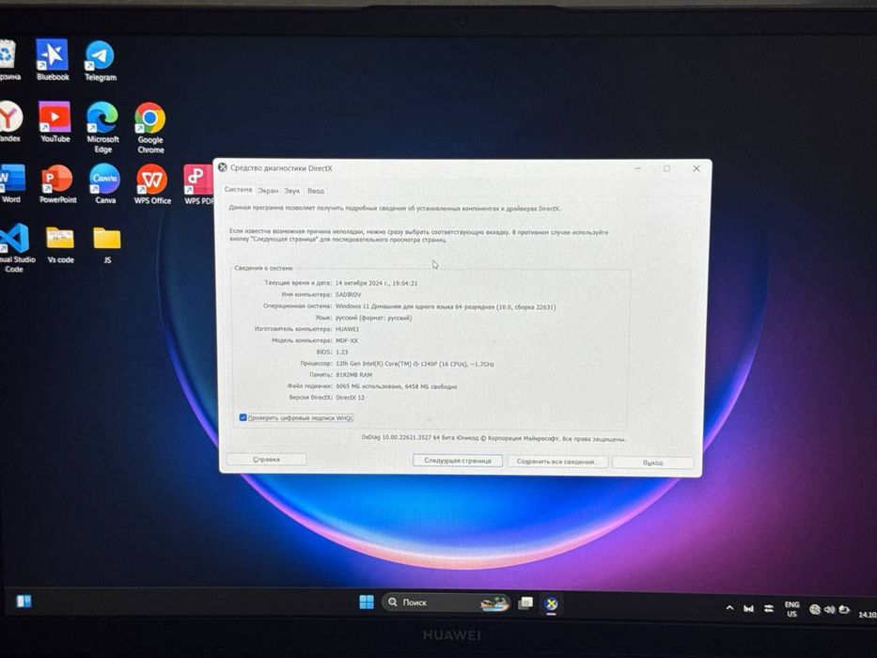
Task: Open the volume speaker tray icon
Action: click(829, 609)
